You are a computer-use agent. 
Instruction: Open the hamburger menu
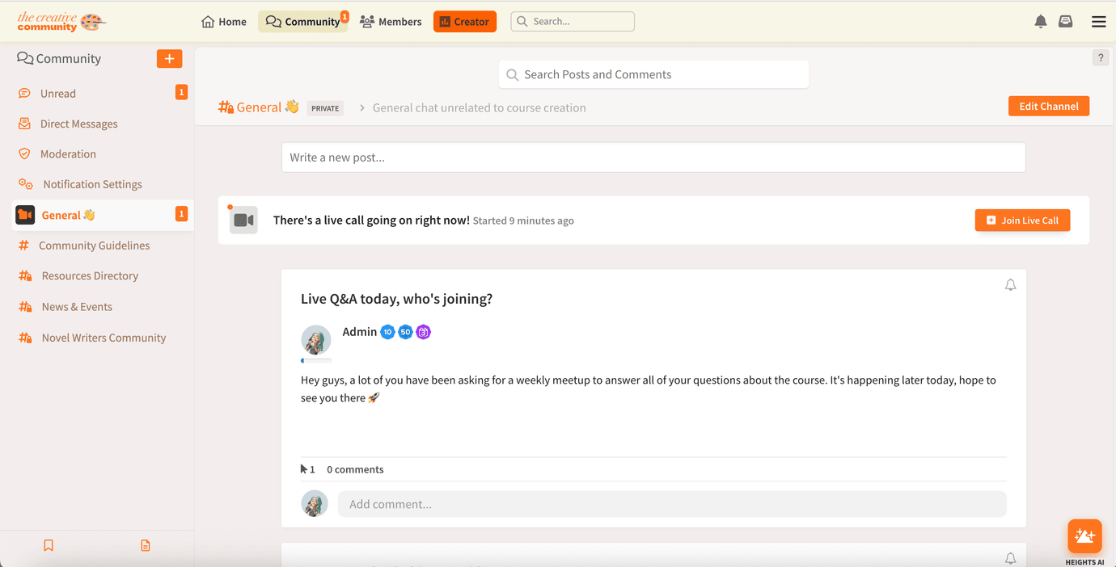pos(1098,22)
